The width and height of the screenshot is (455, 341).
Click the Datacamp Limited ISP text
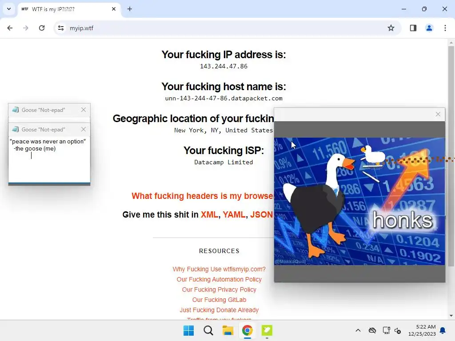[224, 162]
